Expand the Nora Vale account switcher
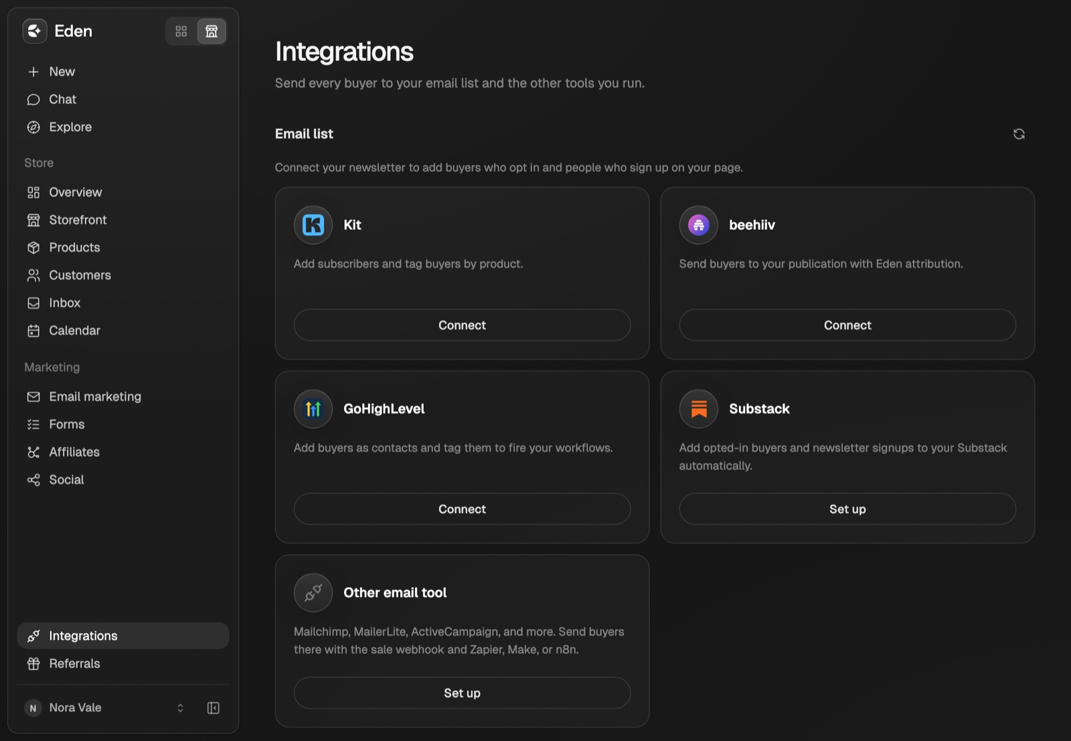 (180, 708)
